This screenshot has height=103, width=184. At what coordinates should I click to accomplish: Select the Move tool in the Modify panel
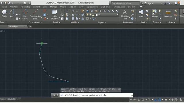(67, 11)
